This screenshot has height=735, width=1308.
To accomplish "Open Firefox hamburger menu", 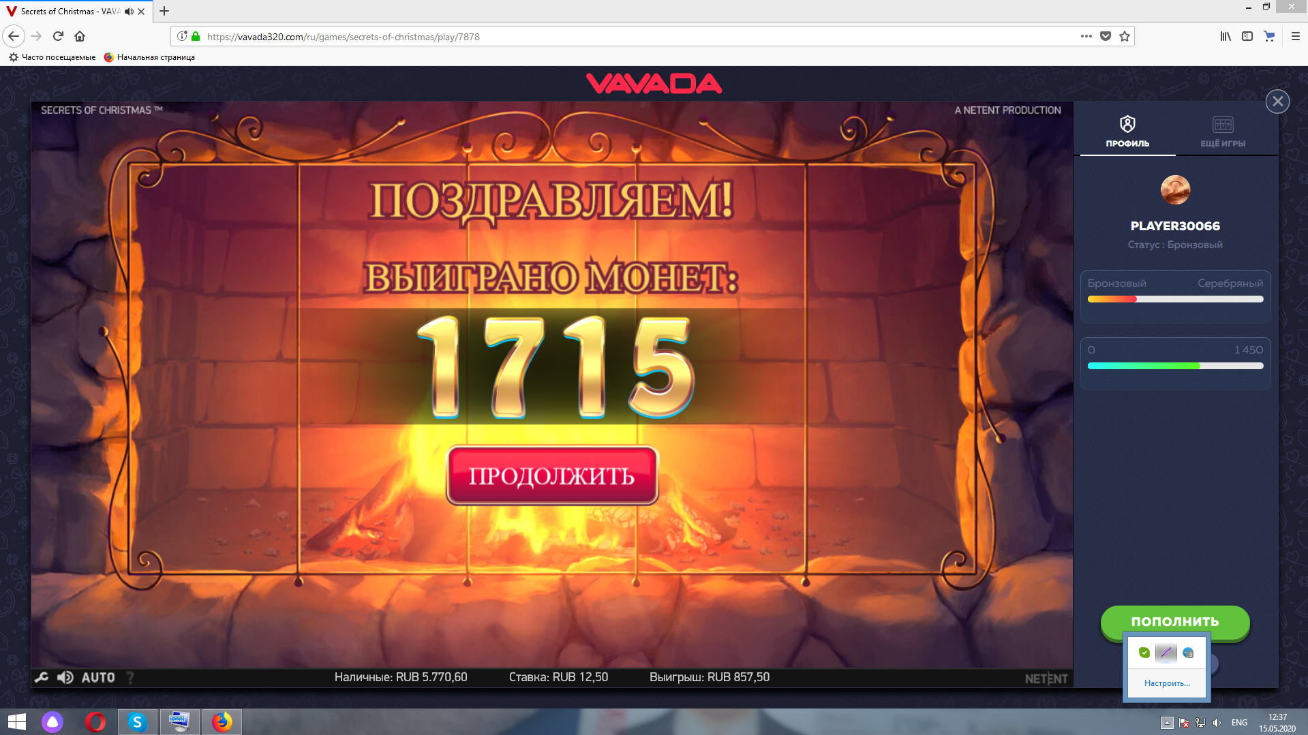I will (1295, 37).
